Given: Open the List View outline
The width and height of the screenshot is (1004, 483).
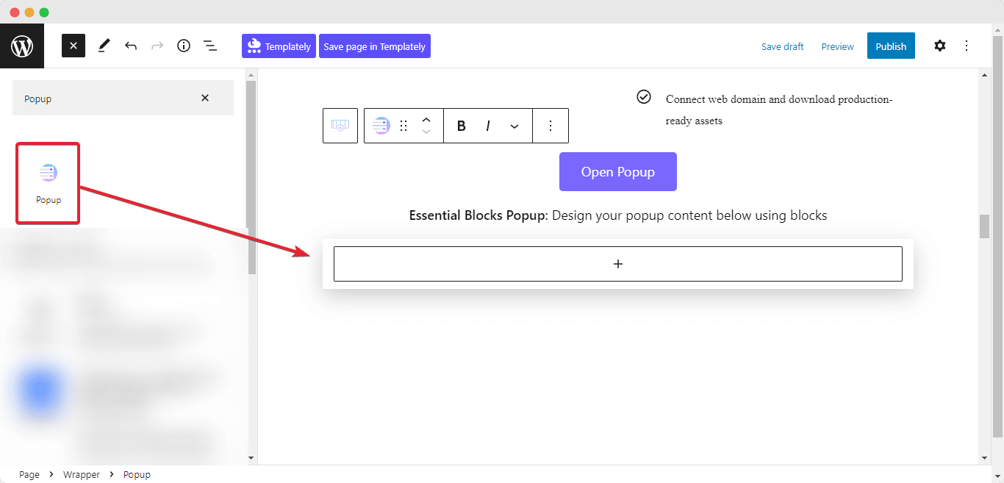Looking at the screenshot, I should pyautogui.click(x=210, y=46).
